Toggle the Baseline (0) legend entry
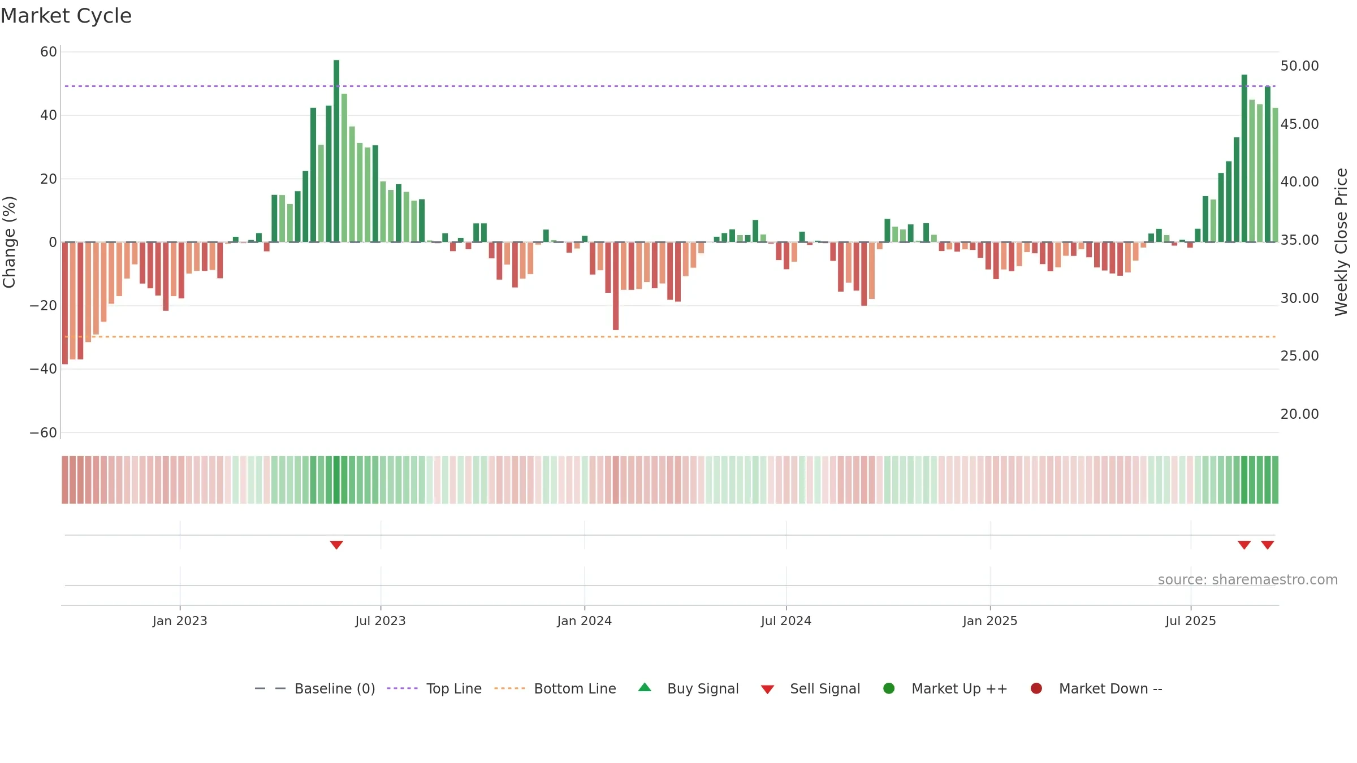The width and height of the screenshot is (1357, 763). coord(315,688)
